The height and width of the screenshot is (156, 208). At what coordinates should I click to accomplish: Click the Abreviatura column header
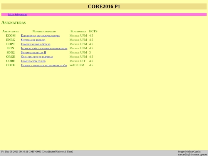(x=10, y=32)
